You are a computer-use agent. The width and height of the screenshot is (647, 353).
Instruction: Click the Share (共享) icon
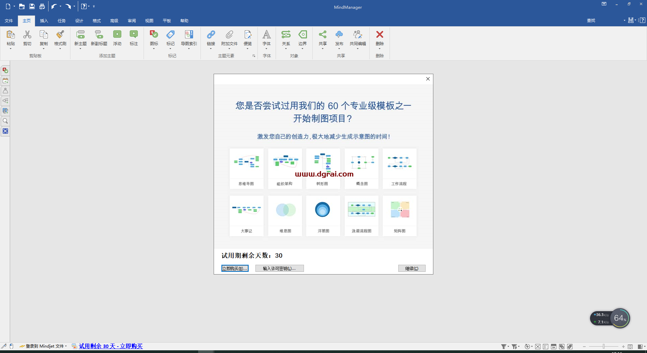click(323, 34)
